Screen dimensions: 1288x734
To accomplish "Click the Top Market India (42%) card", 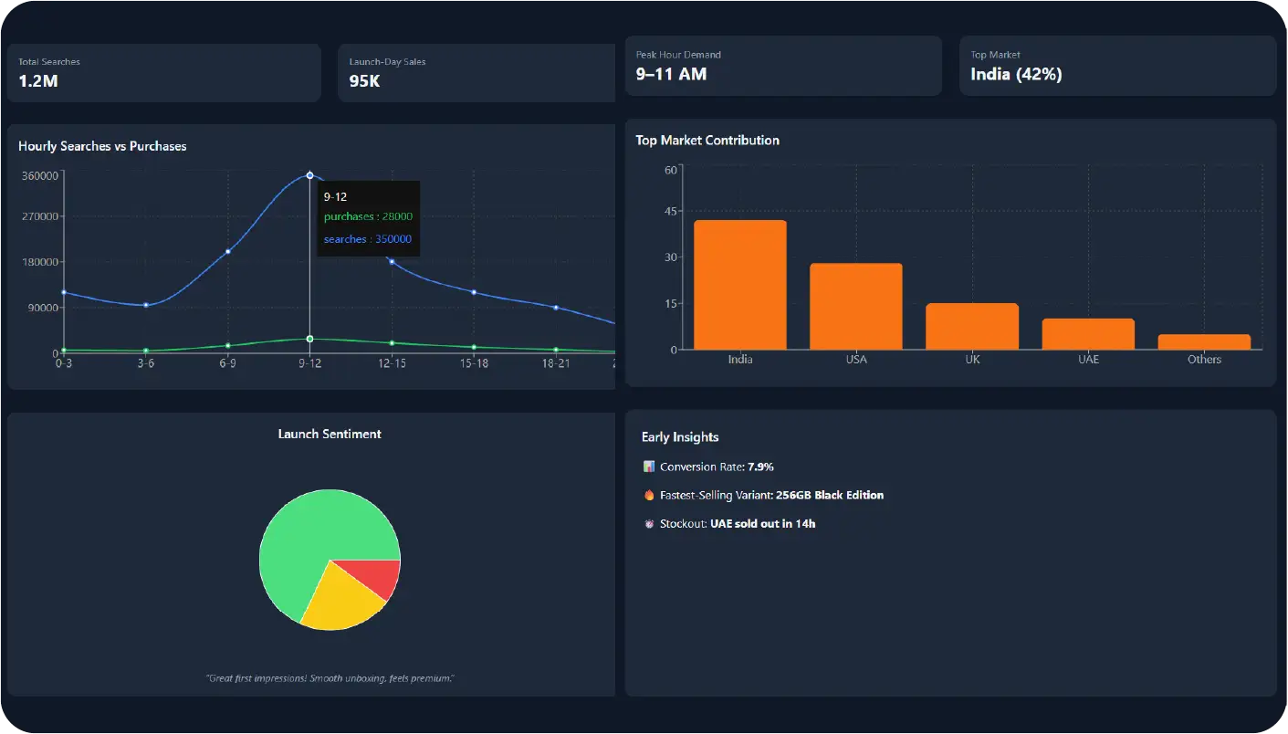I will (1116, 66).
